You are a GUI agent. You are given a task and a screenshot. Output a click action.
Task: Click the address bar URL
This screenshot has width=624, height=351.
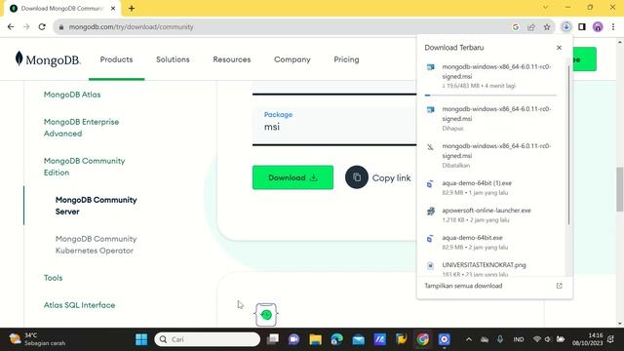tap(131, 27)
